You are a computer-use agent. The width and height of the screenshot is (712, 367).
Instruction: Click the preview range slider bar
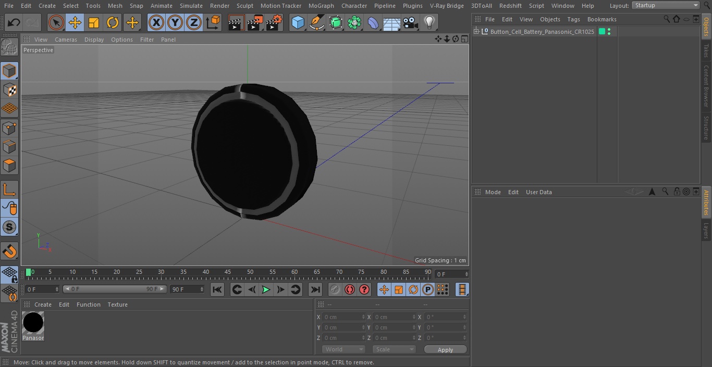click(115, 289)
